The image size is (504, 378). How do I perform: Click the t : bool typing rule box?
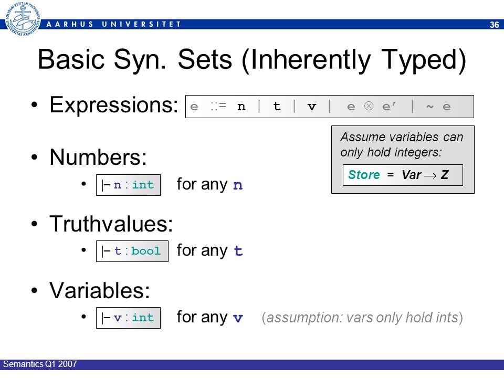pyautogui.click(x=132, y=251)
